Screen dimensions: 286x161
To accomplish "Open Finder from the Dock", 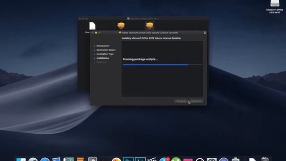I will click(21, 159).
